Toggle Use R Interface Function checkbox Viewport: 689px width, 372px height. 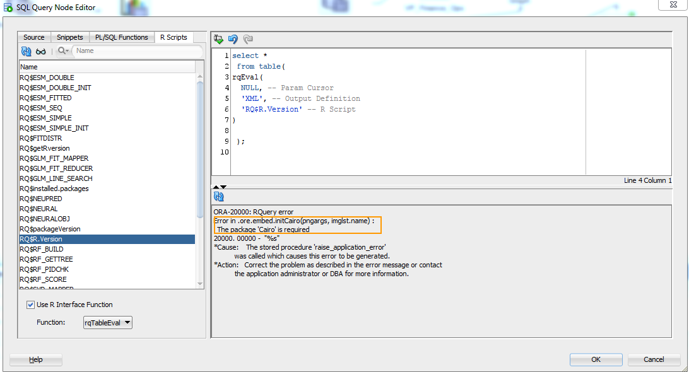tap(30, 305)
